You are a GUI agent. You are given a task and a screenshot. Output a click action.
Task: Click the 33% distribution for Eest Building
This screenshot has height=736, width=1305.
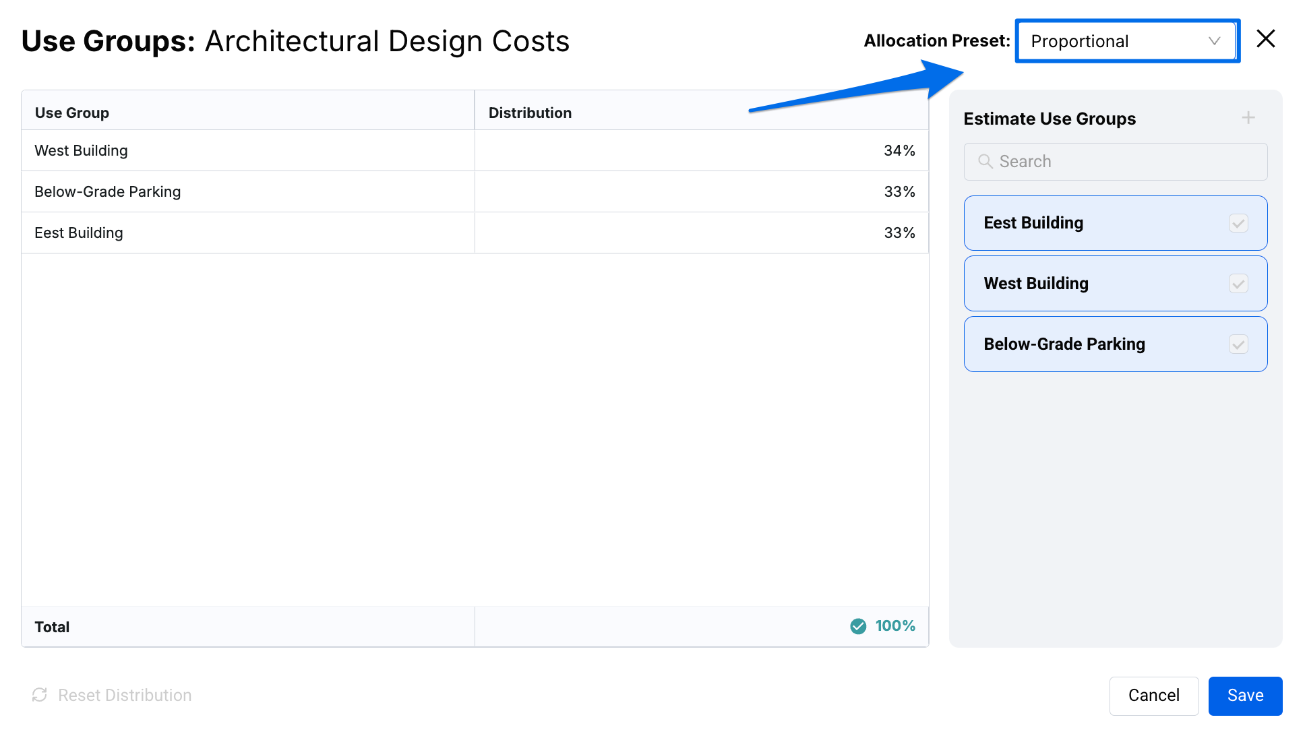coord(899,233)
